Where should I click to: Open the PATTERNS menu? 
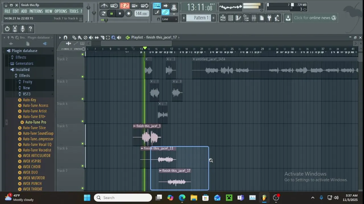pyautogui.click(x=36, y=11)
